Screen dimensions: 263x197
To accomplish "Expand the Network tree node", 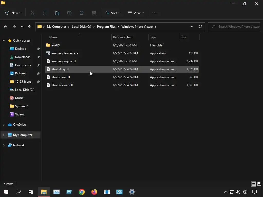I will click(x=4, y=145).
